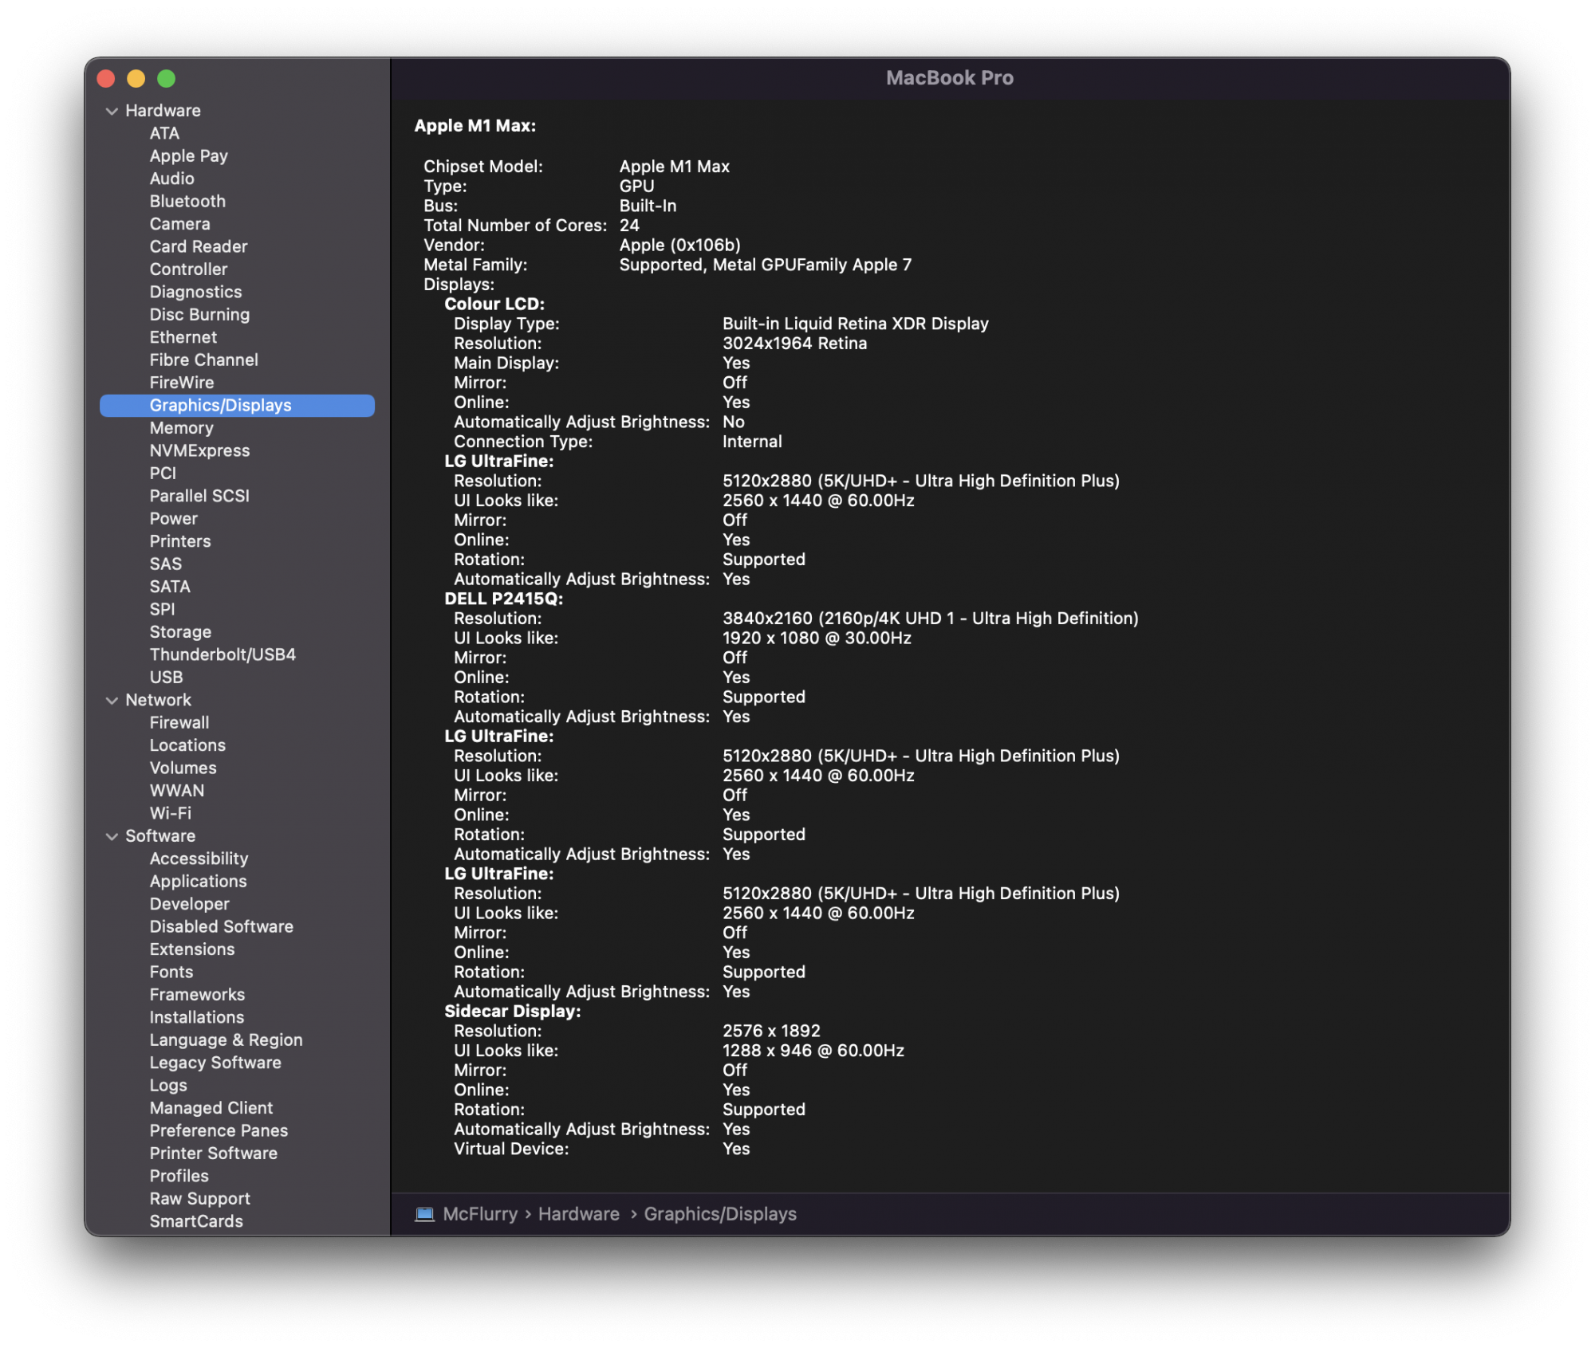Viewport: 1595px width, 1348px height.
Task: Select PCI in the sidebar
Action: pos(163,474)
